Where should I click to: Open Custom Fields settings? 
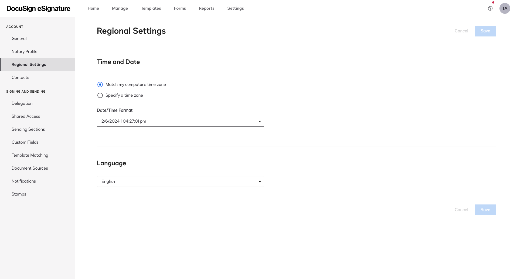pos(25,142)
